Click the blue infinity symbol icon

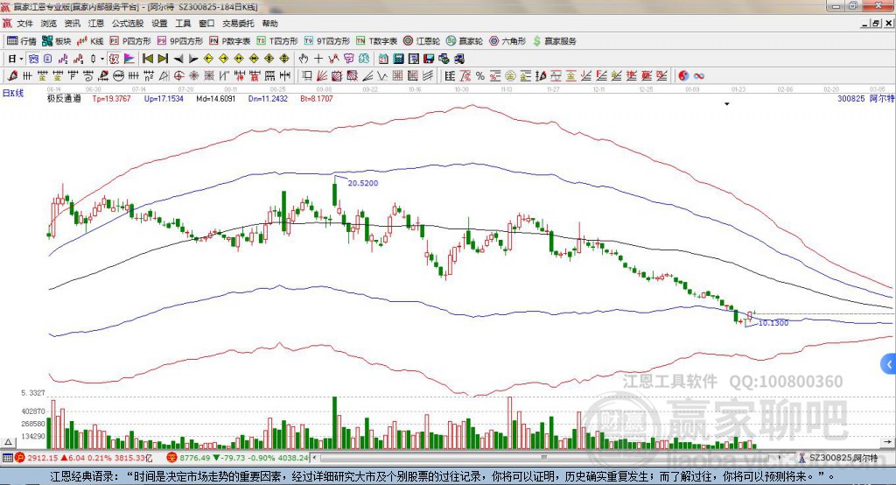(x=699, y=76)
